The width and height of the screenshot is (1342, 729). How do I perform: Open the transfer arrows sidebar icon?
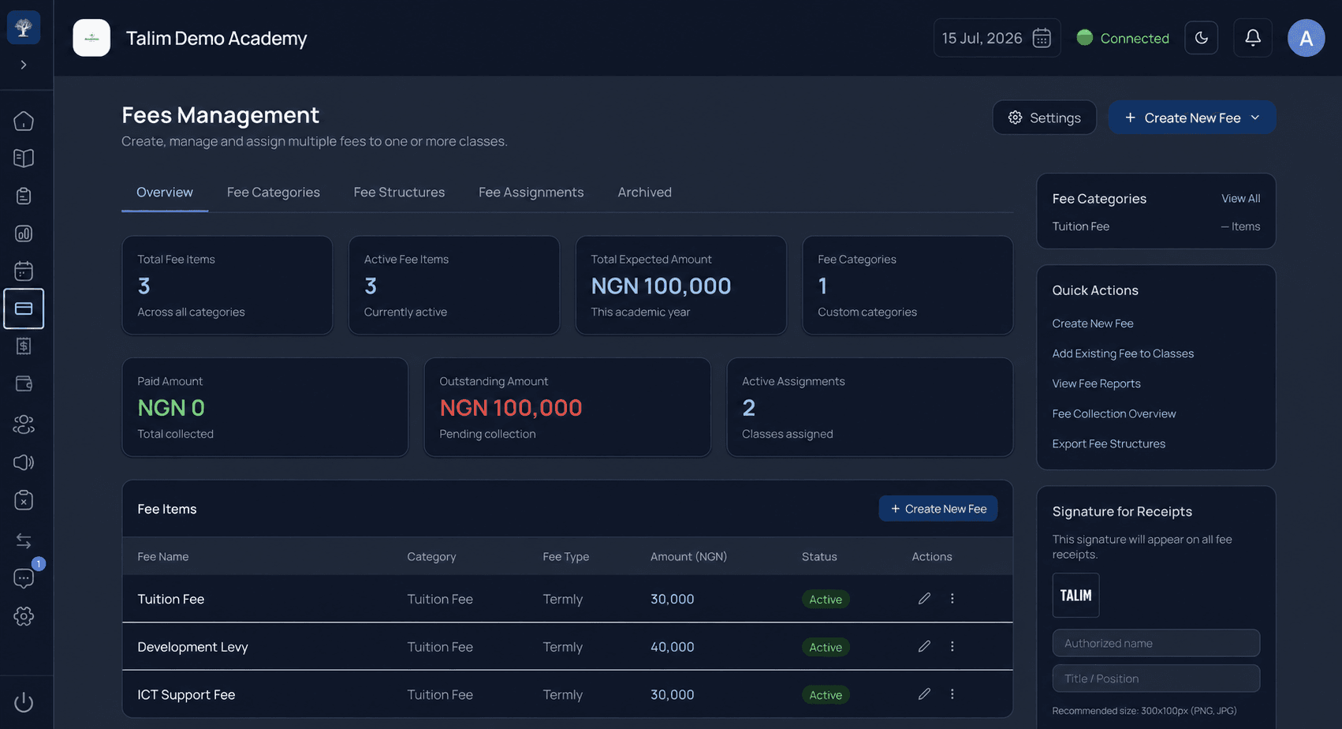click(x=24, y=540)
